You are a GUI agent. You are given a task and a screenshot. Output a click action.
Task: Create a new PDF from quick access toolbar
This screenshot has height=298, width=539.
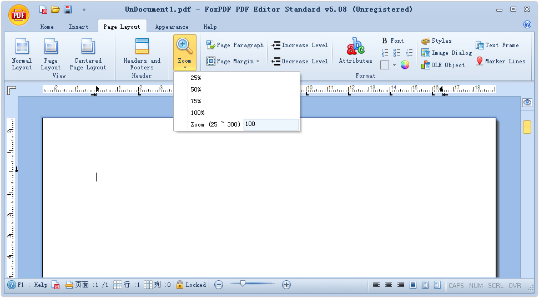pos(43,9)
